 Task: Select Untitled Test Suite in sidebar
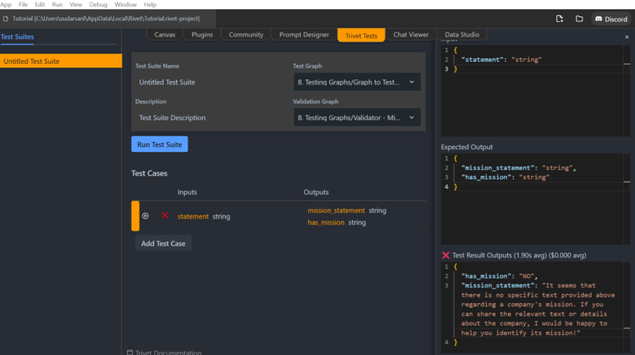point(60,61)
